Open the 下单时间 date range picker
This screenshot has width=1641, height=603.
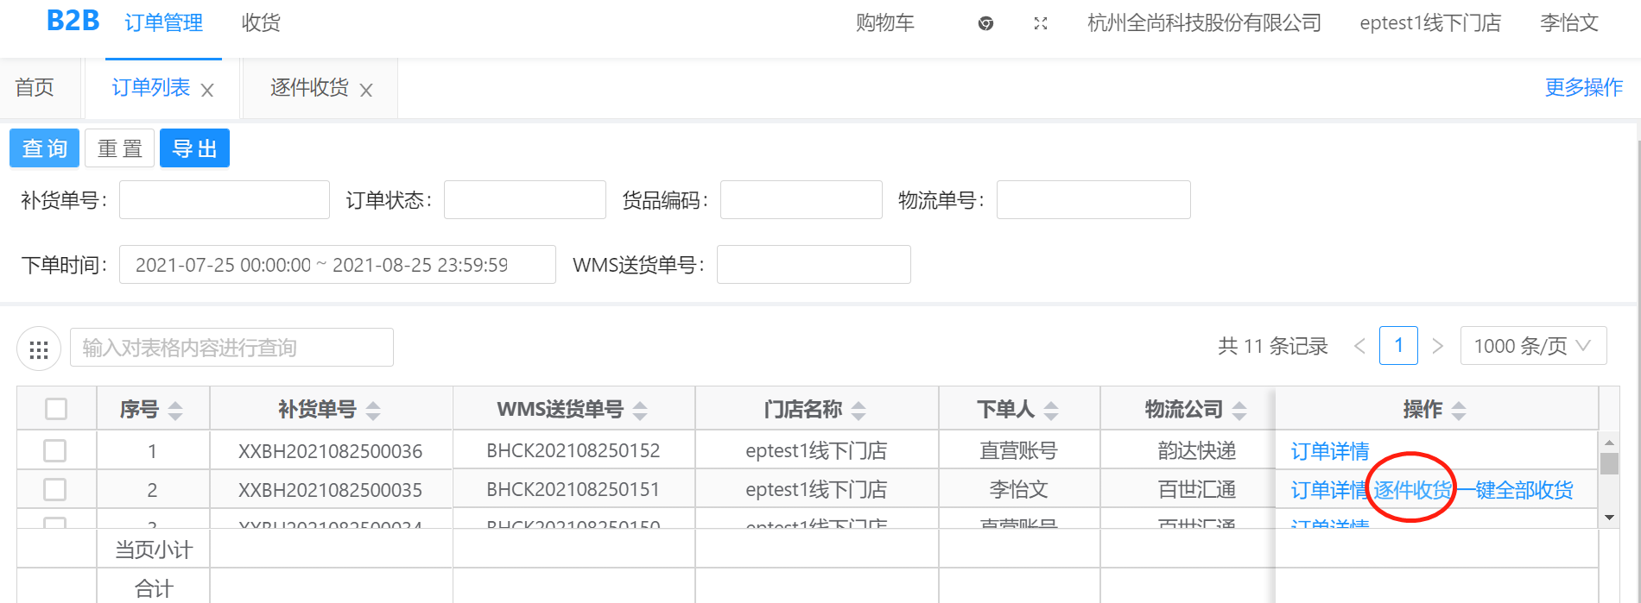pos(337,265)
